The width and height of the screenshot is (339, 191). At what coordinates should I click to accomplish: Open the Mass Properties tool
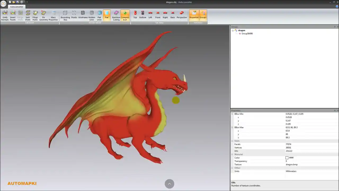pos(53,15)
